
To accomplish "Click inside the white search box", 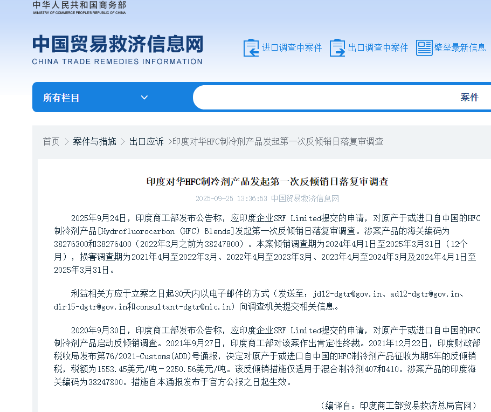I will (323, 98).
